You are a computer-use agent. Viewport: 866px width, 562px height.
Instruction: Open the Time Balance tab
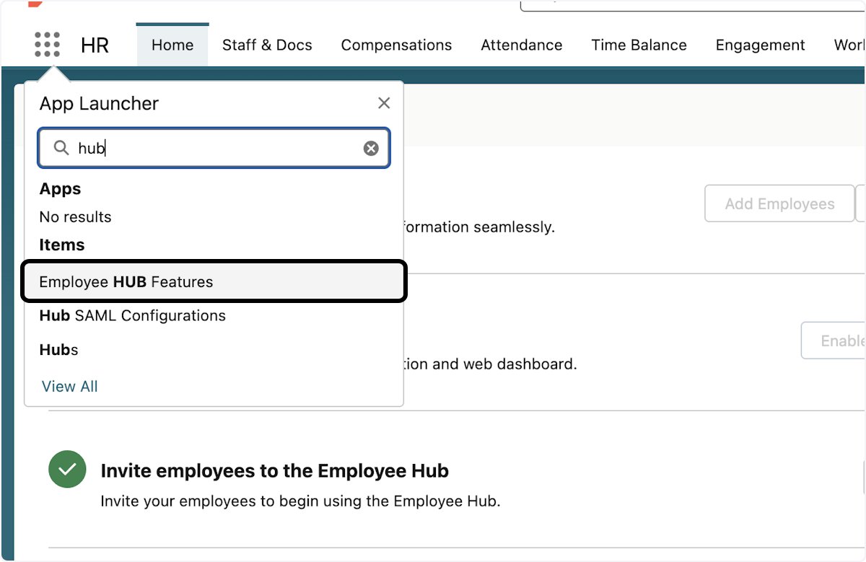[639, 45]
